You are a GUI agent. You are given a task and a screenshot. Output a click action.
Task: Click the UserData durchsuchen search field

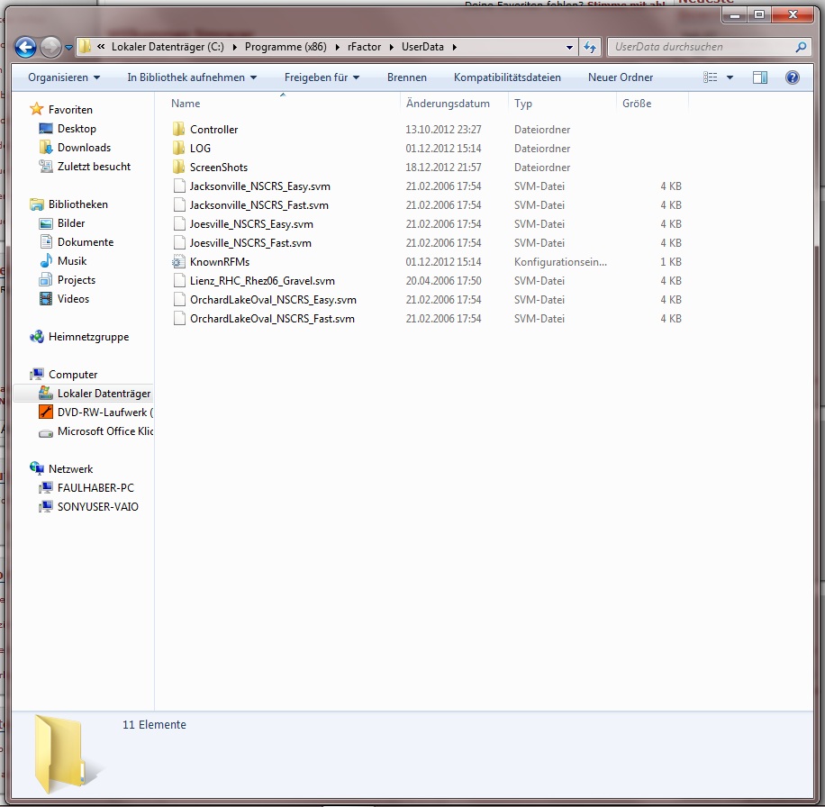[x=698, y=47]
